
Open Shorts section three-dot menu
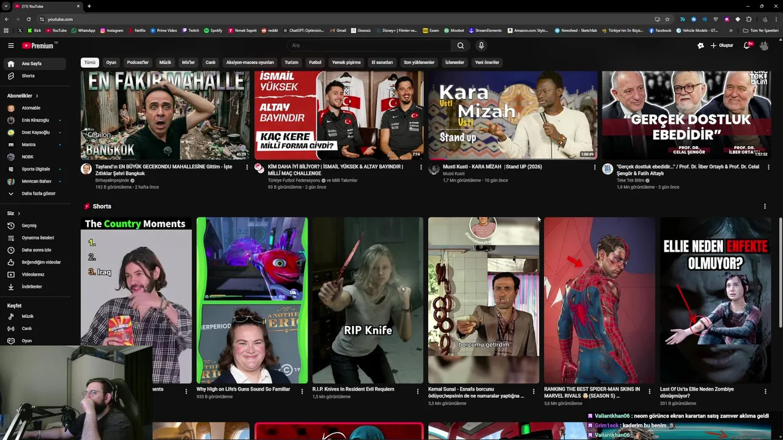click(765, 207)
